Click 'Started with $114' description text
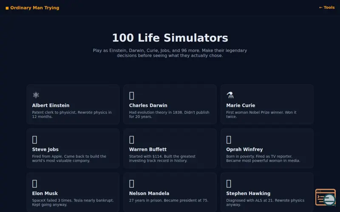 point(162,158)
